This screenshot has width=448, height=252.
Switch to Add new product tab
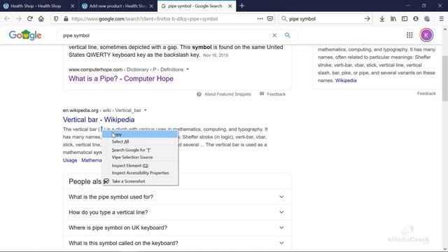coord(118,6)
